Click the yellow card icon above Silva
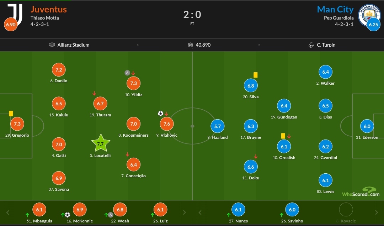384x226 pixels. click(255, 75)
